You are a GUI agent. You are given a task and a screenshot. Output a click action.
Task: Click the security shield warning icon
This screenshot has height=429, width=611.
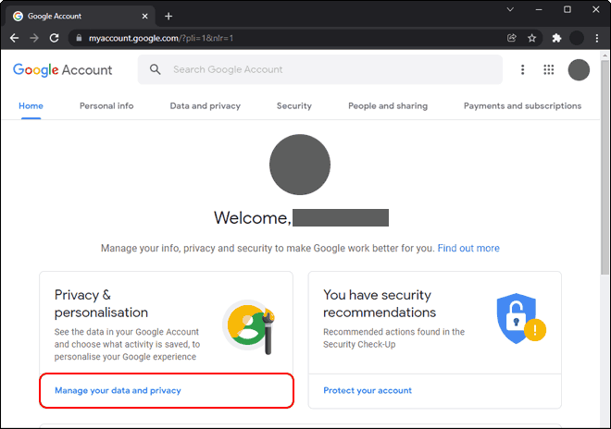(518, 319)
